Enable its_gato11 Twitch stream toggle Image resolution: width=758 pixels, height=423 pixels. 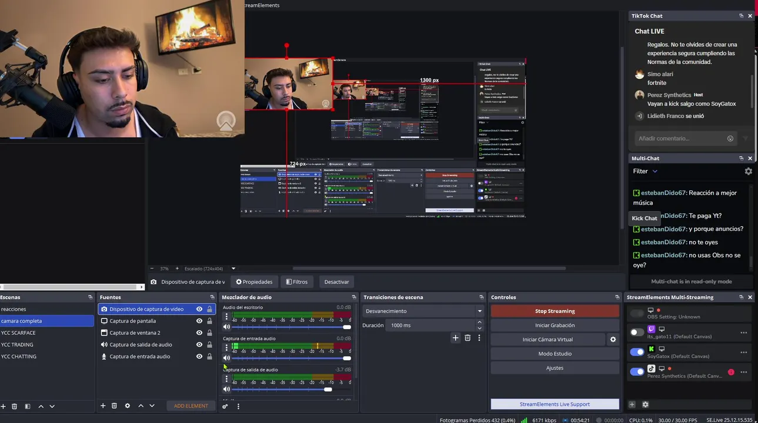637,333
